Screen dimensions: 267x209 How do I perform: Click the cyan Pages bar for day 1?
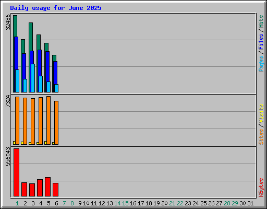[x=17, y=81]
